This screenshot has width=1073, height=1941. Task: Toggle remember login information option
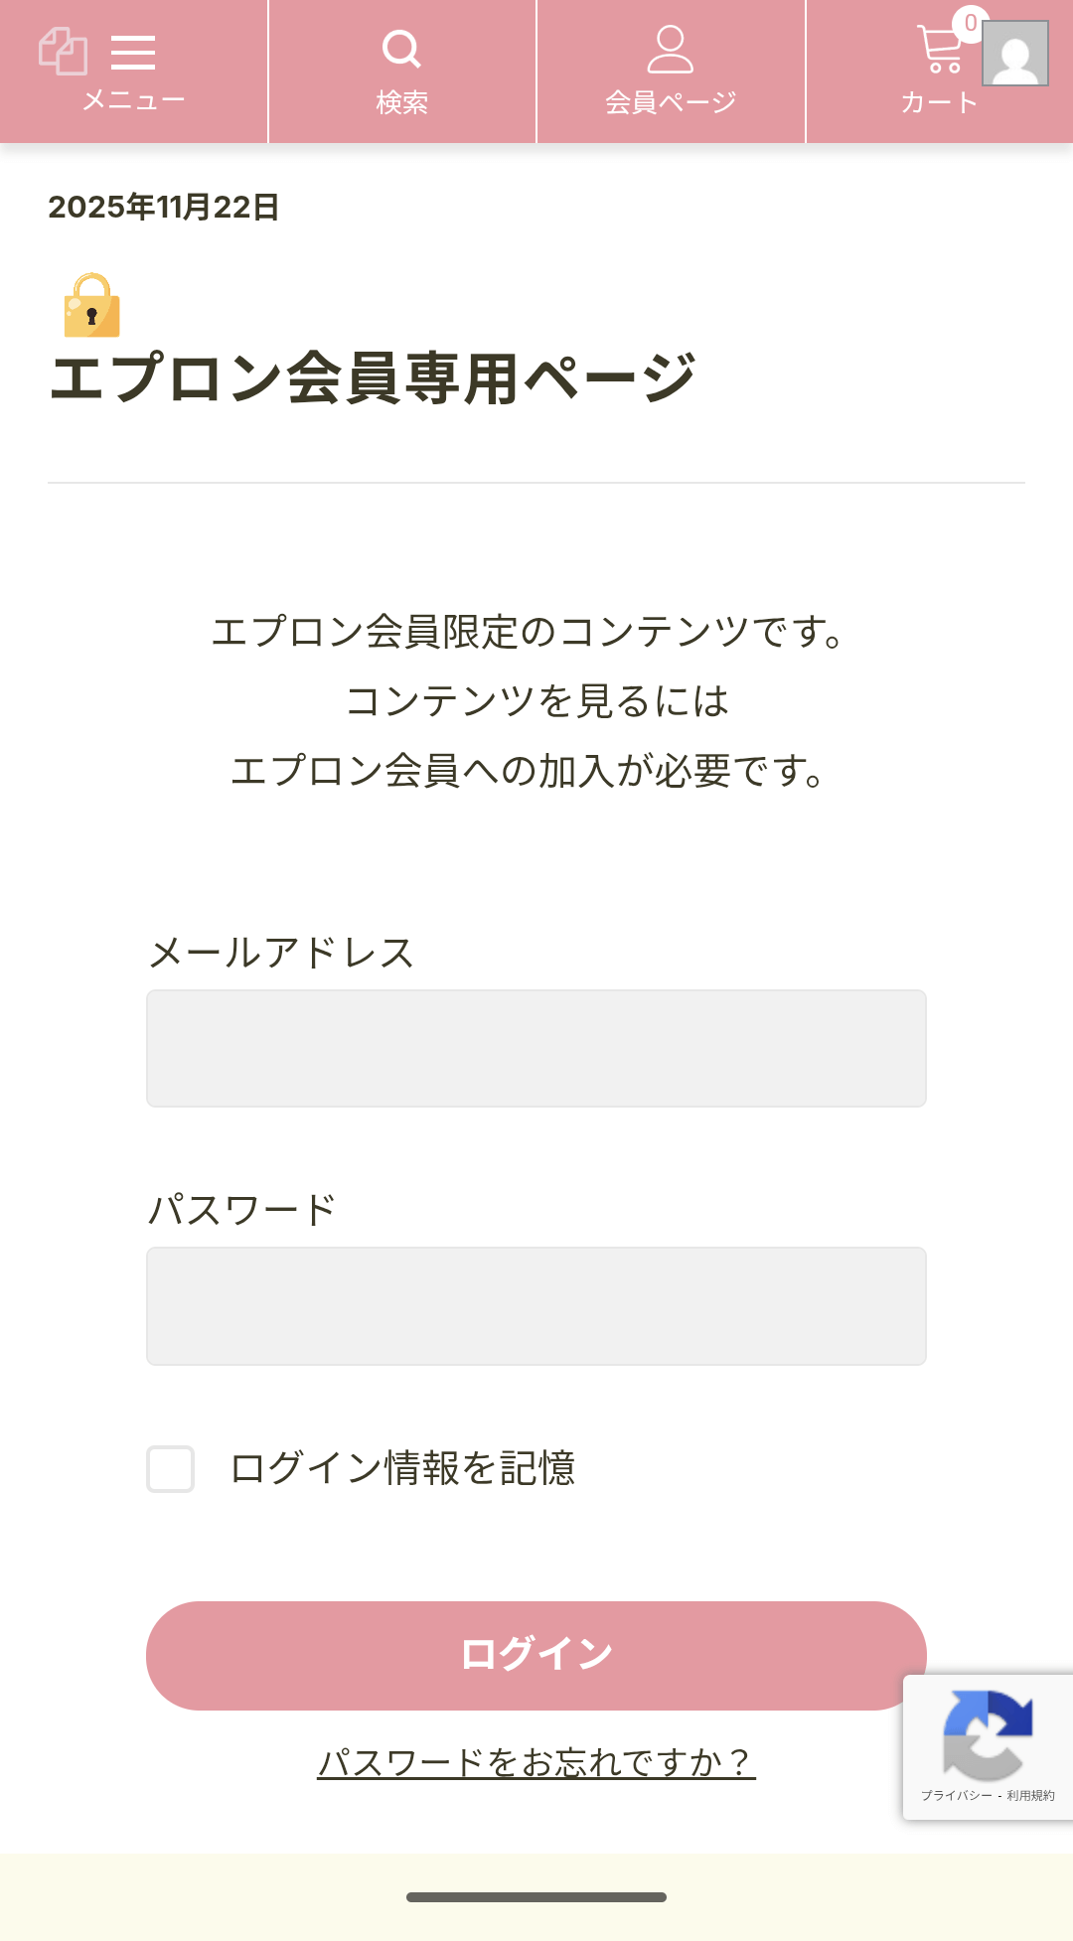click(169, 1467)
